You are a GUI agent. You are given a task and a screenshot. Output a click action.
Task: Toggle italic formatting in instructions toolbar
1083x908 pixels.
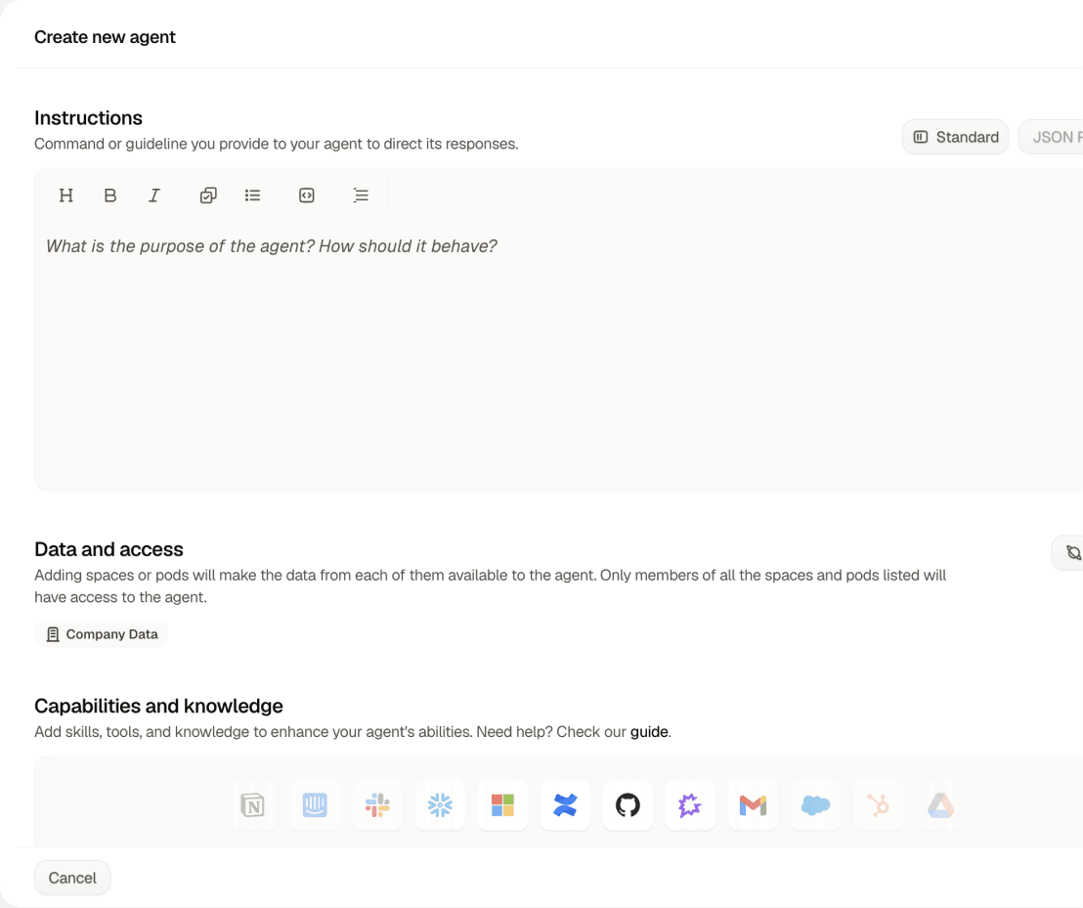pyautogui.click(x=154, y=195)
